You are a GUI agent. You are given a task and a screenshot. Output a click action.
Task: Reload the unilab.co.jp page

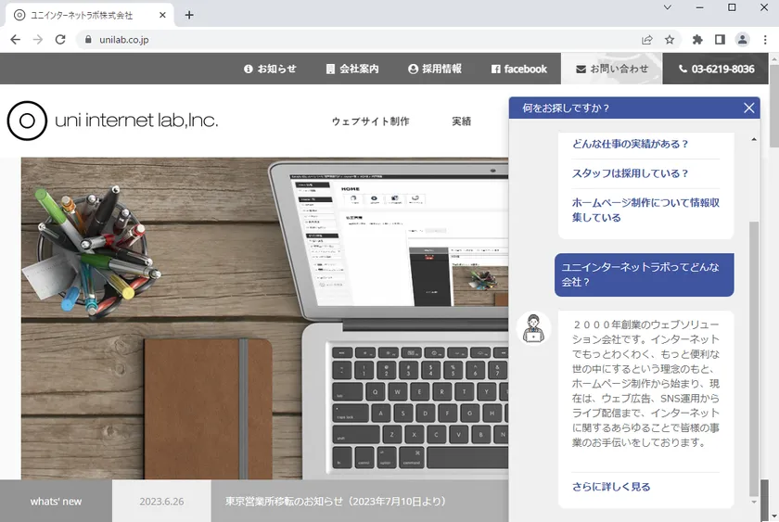[x=60, y=40]
